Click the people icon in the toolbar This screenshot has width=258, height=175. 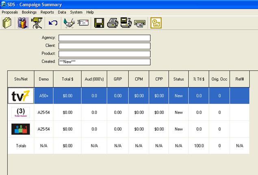click(x=22, y=23)
